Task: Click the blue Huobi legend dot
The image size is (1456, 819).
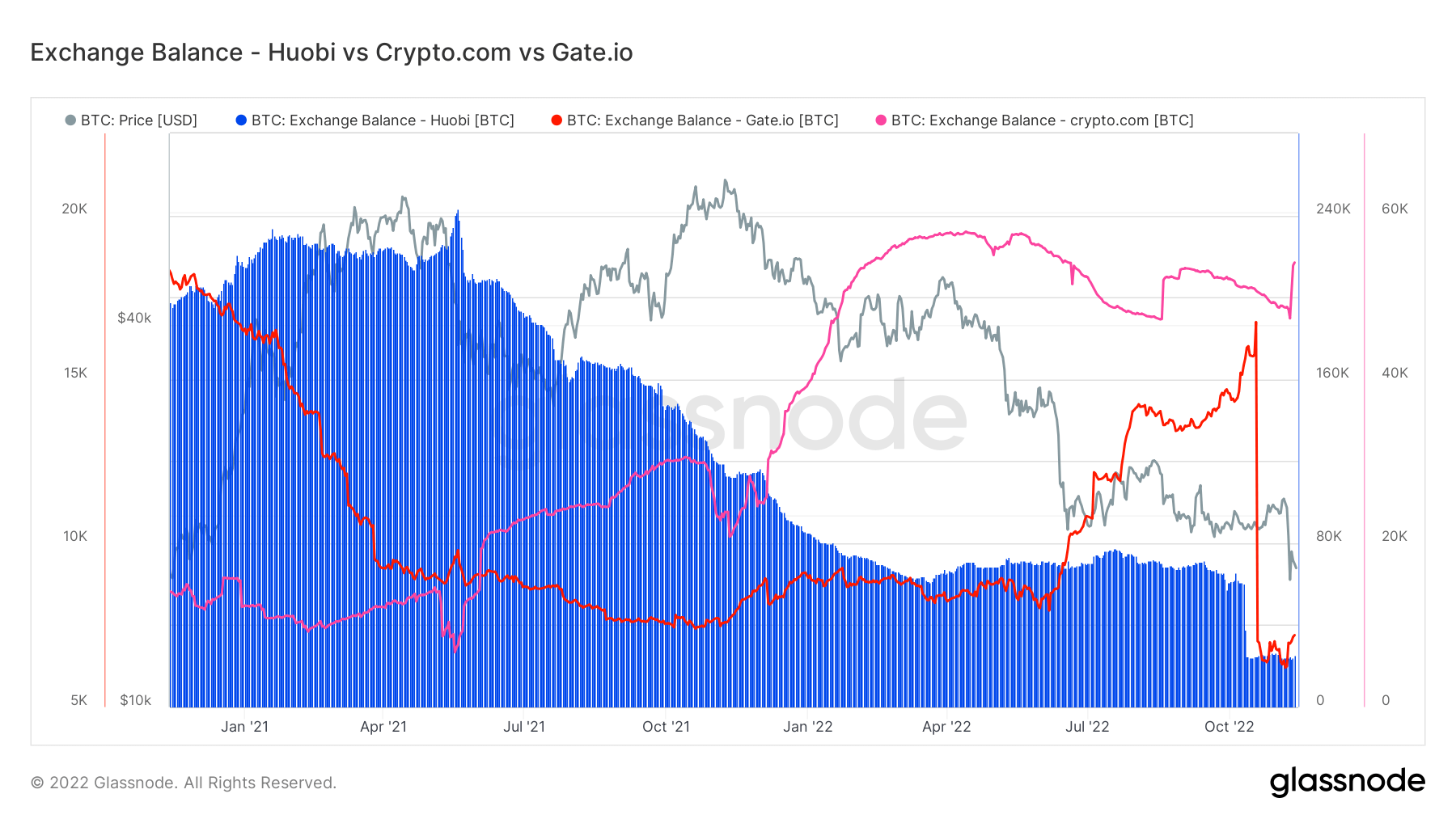Action: [x=241, y=120]
